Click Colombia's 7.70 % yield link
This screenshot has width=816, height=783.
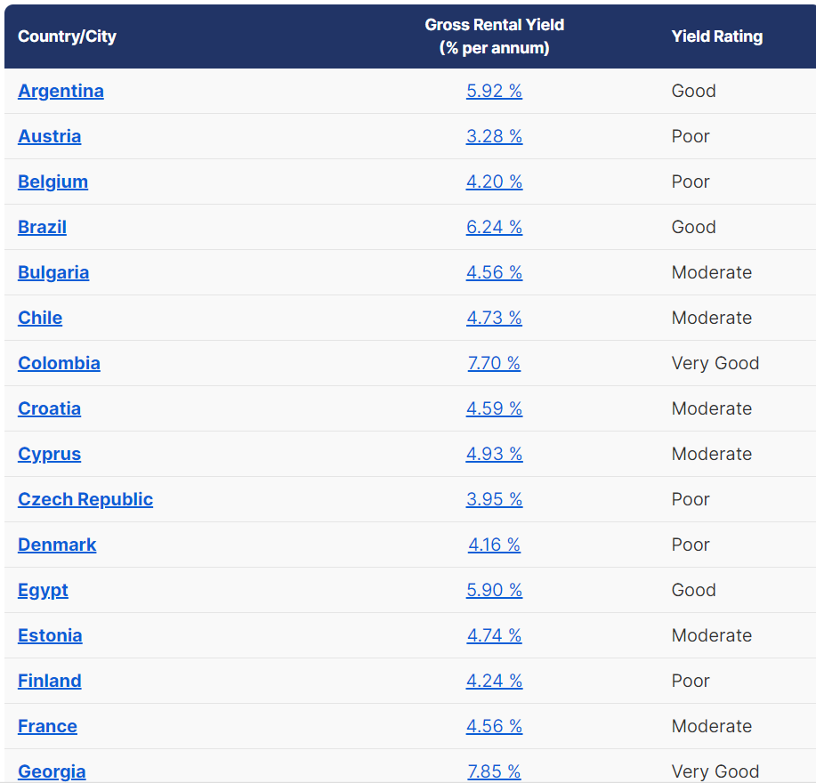click(x=494, y=363)
